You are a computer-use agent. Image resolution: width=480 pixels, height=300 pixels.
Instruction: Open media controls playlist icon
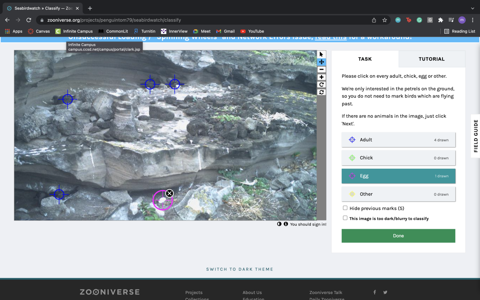(x=451, y=20)
